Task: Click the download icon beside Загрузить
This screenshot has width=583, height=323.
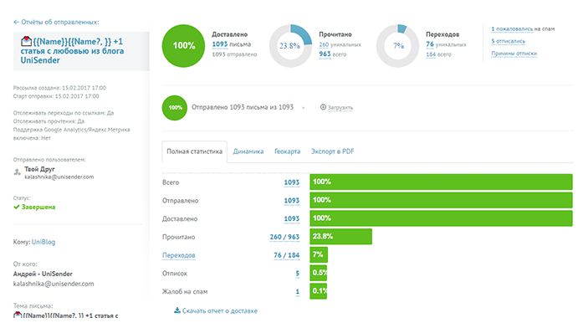Action: tap(323, 107)
